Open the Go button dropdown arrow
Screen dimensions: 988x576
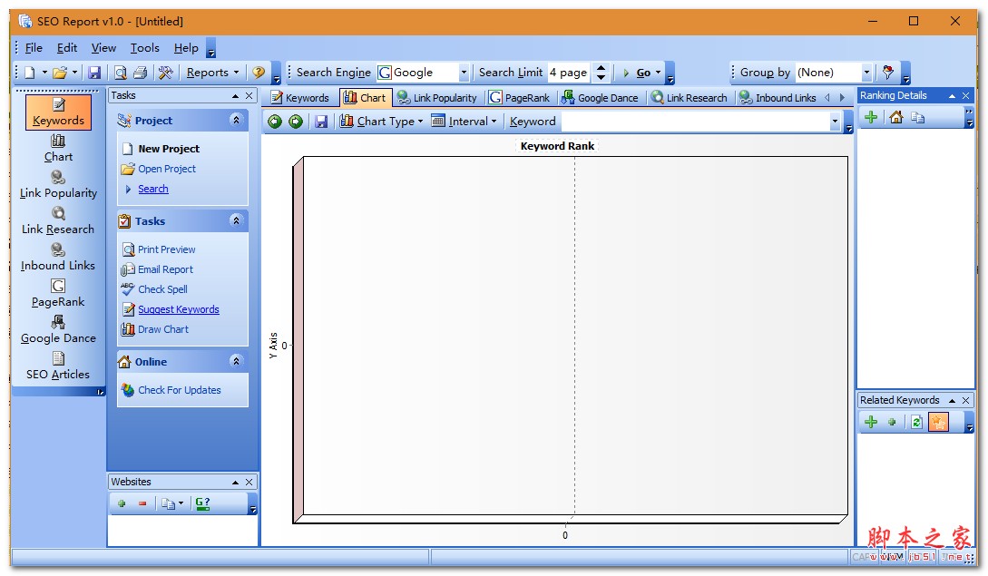(659, 73)
